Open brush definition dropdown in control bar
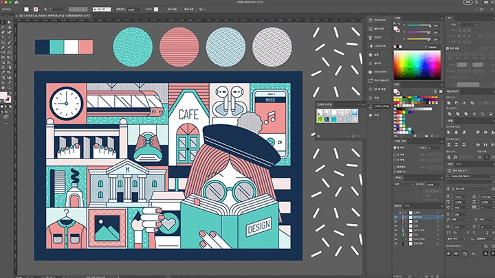 (113, 10)
